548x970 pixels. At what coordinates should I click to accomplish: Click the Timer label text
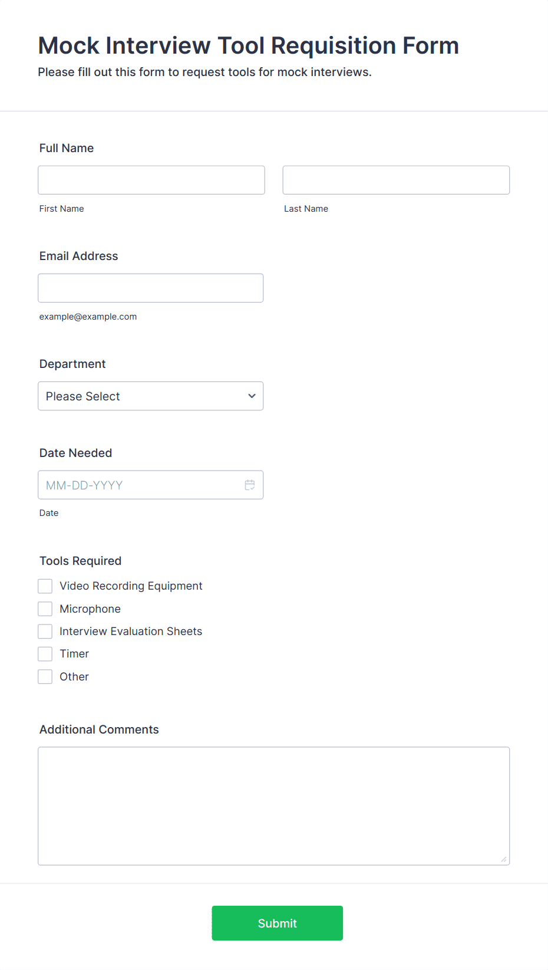point(74,653)
